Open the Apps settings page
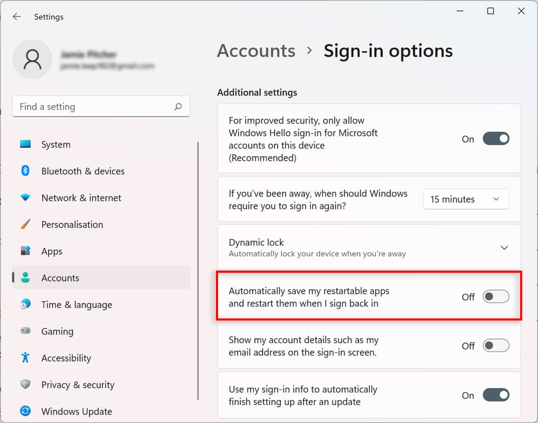 click(52, 251)
